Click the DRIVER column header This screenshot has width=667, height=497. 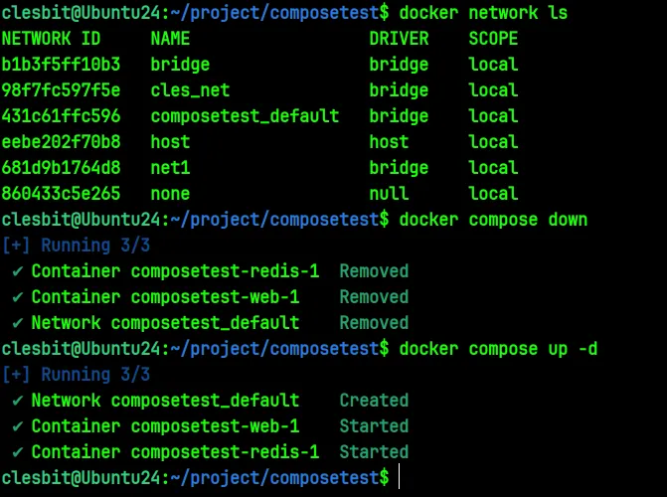point(399,39)
